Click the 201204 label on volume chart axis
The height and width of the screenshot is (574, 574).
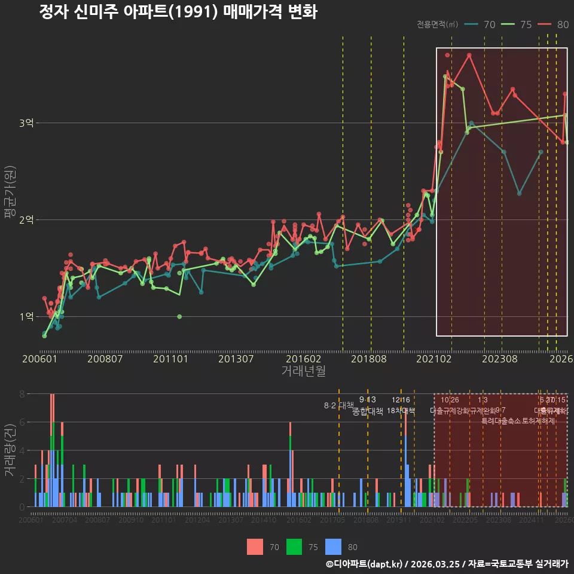pyautogui.click(x=197, y=520)
